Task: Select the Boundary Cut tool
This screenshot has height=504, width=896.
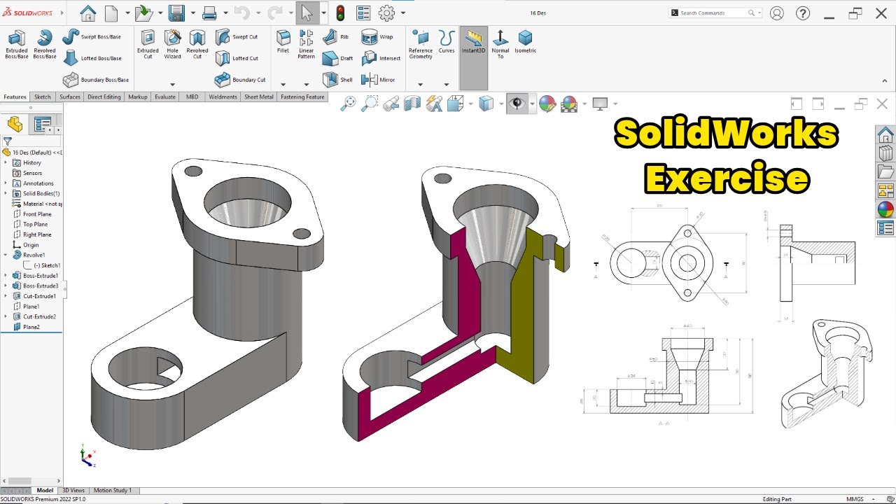Action: [240, 80]
